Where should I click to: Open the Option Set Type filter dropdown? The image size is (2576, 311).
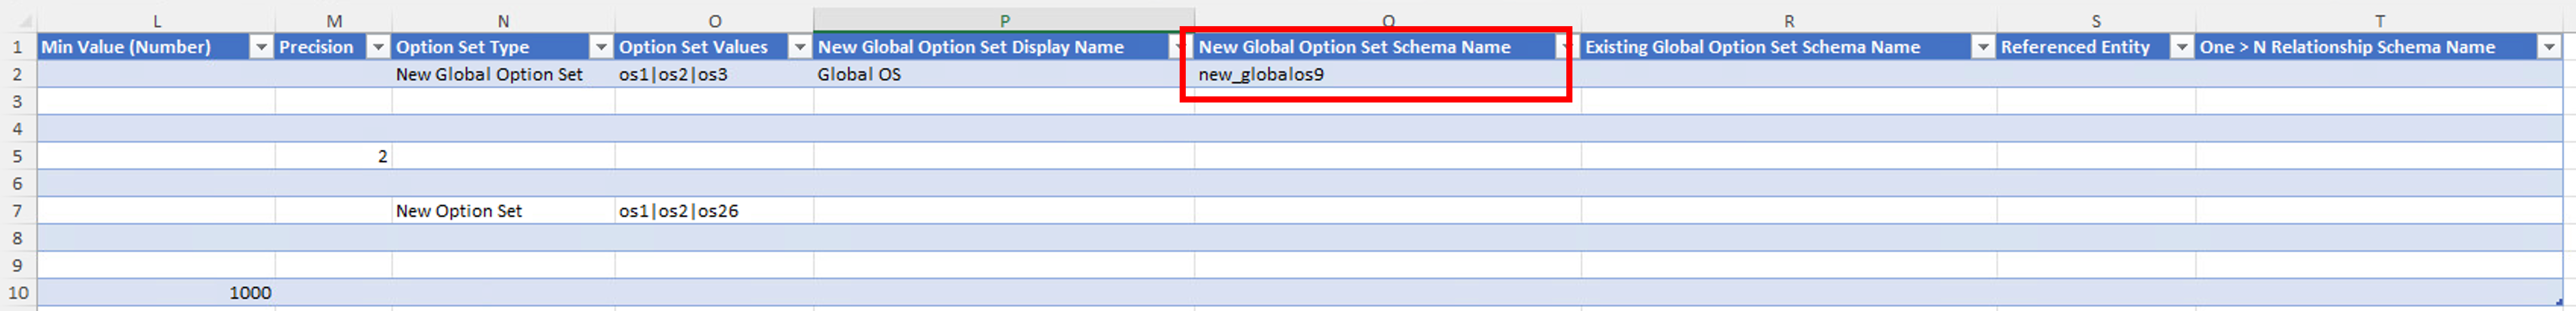coord(601,47)
